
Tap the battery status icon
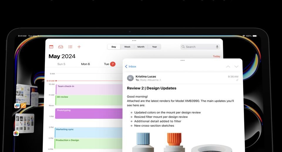pos(255,36)
